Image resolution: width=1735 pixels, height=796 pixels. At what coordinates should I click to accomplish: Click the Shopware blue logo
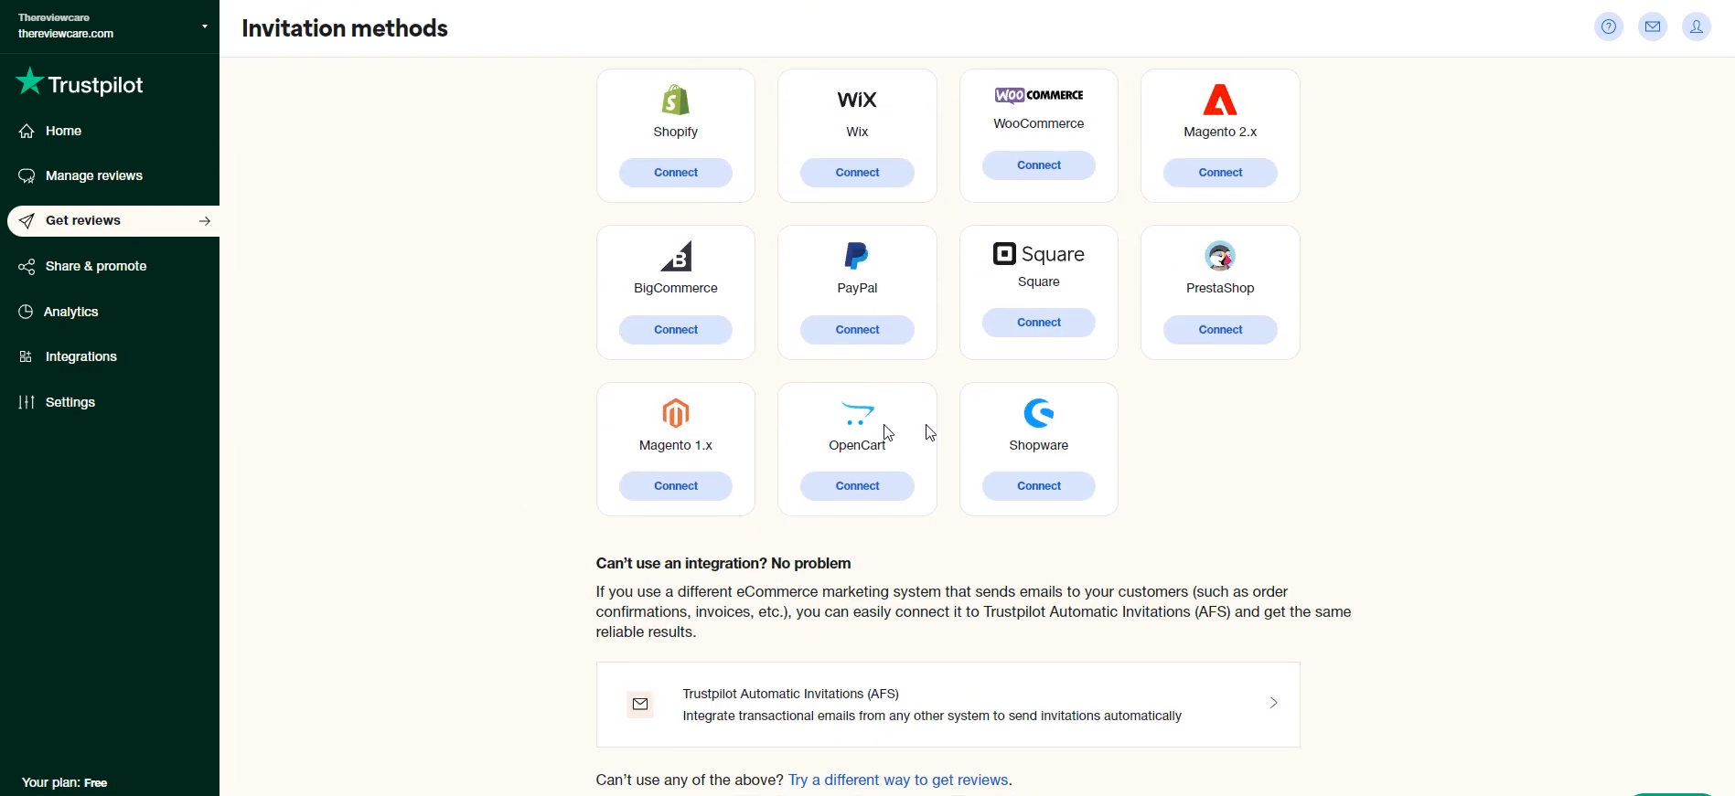point(1039,414)
